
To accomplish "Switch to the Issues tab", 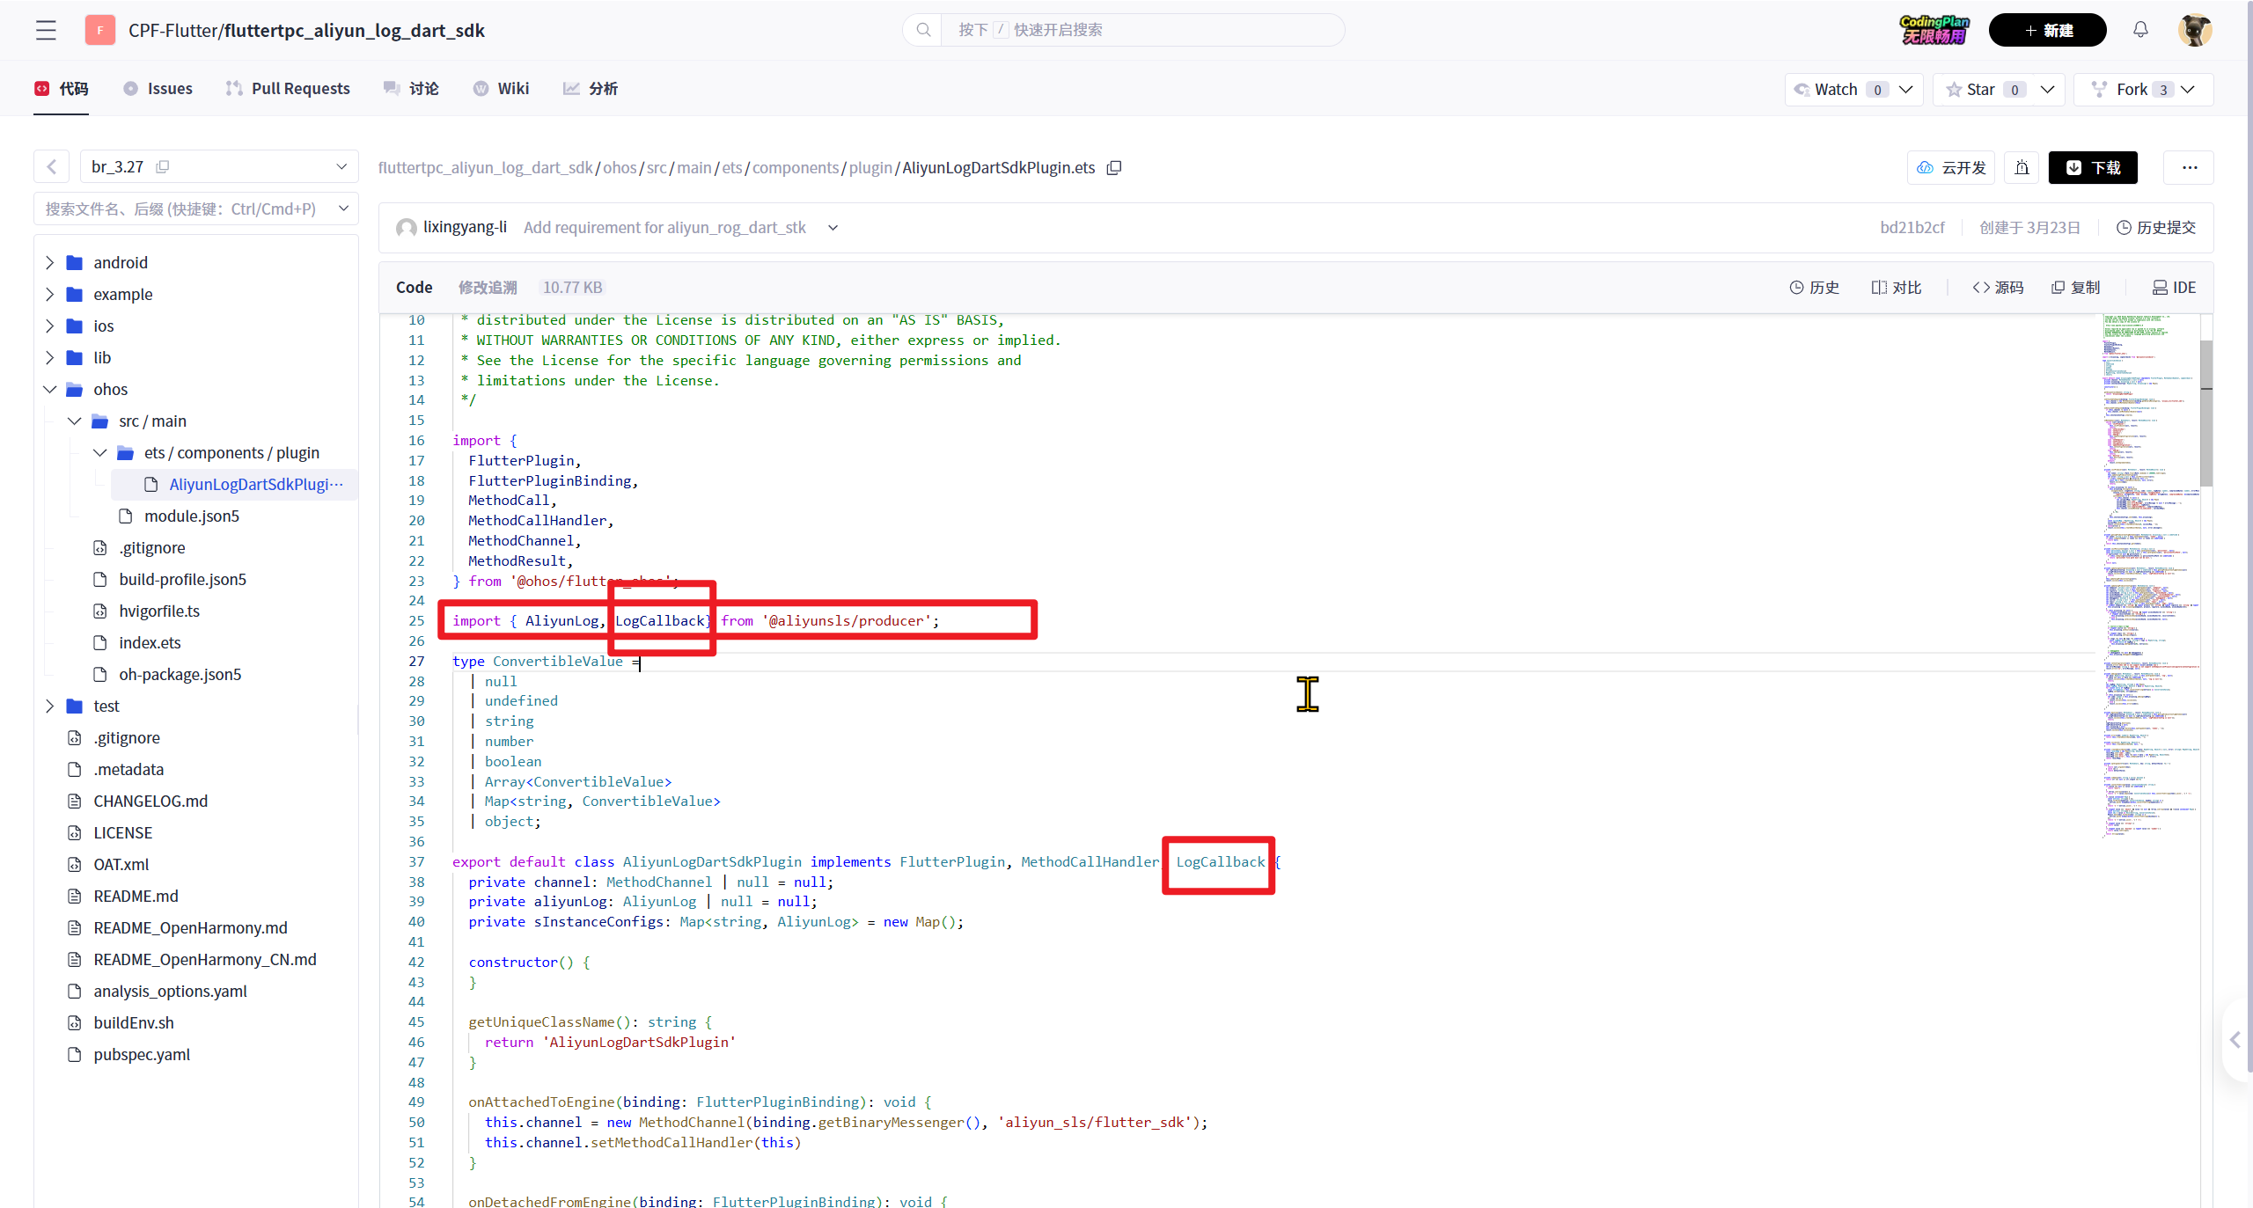I will (158, 88).
